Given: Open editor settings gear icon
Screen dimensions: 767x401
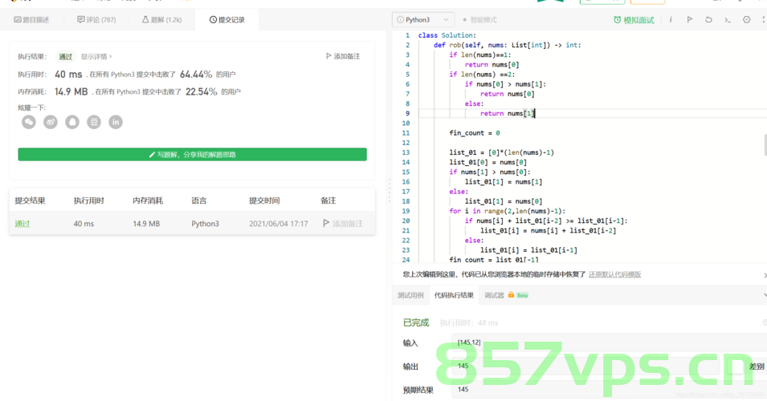Looking at the screenshot, I should (746, 19).
